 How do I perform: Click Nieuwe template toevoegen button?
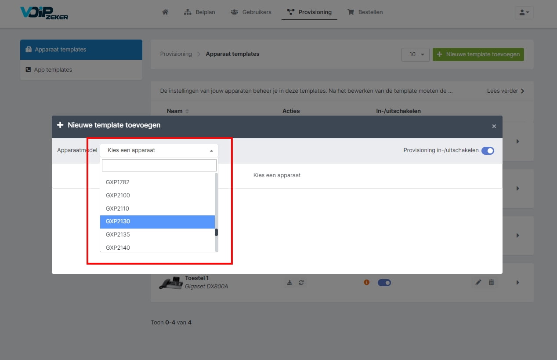[x=478, y=55]
